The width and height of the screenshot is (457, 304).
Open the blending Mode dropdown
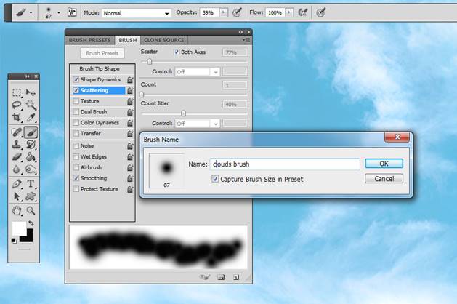pyautogui.click(x=136, y=13)
